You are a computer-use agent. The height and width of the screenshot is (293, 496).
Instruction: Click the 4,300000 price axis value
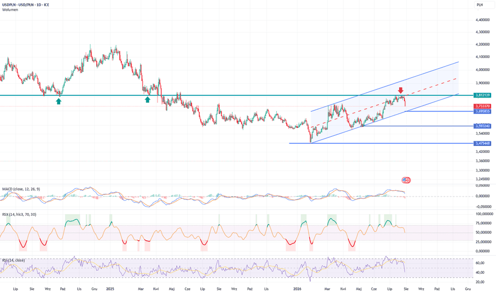(483, 32)
